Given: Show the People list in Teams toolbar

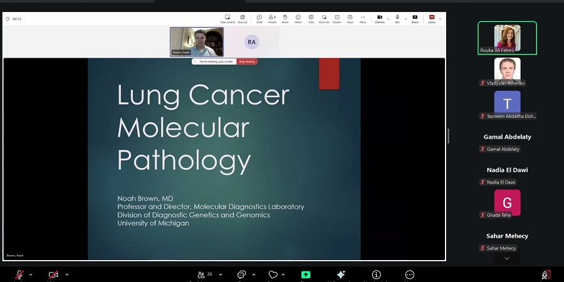Looking at the screenshot, I should 272,19.
